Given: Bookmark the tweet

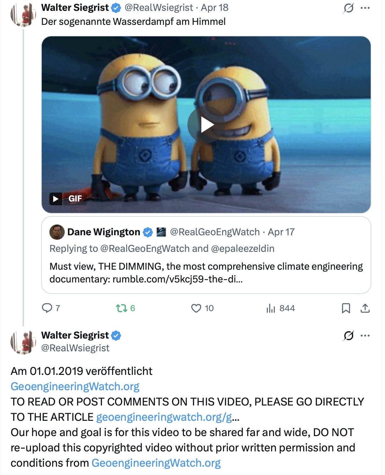Looking at the screenshot, I should point(346,308).
